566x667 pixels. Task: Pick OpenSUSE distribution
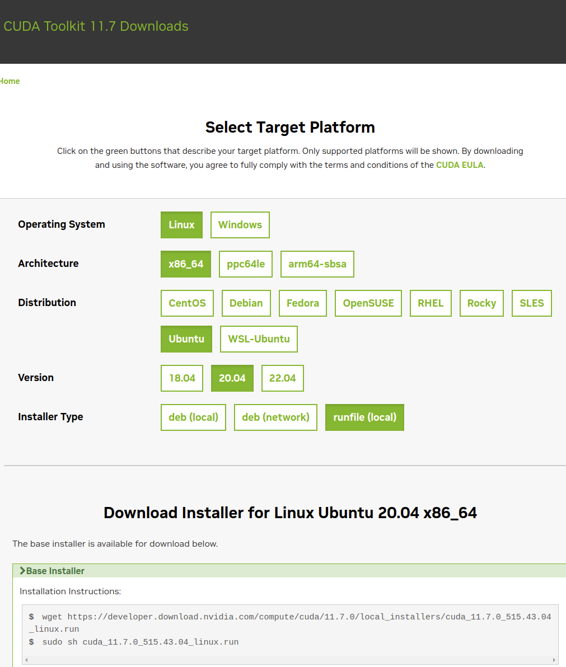(x=368, y=303)
